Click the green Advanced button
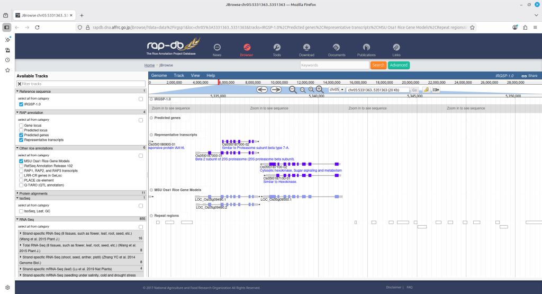This screenshot has height=294, width=542. [399, 65]
